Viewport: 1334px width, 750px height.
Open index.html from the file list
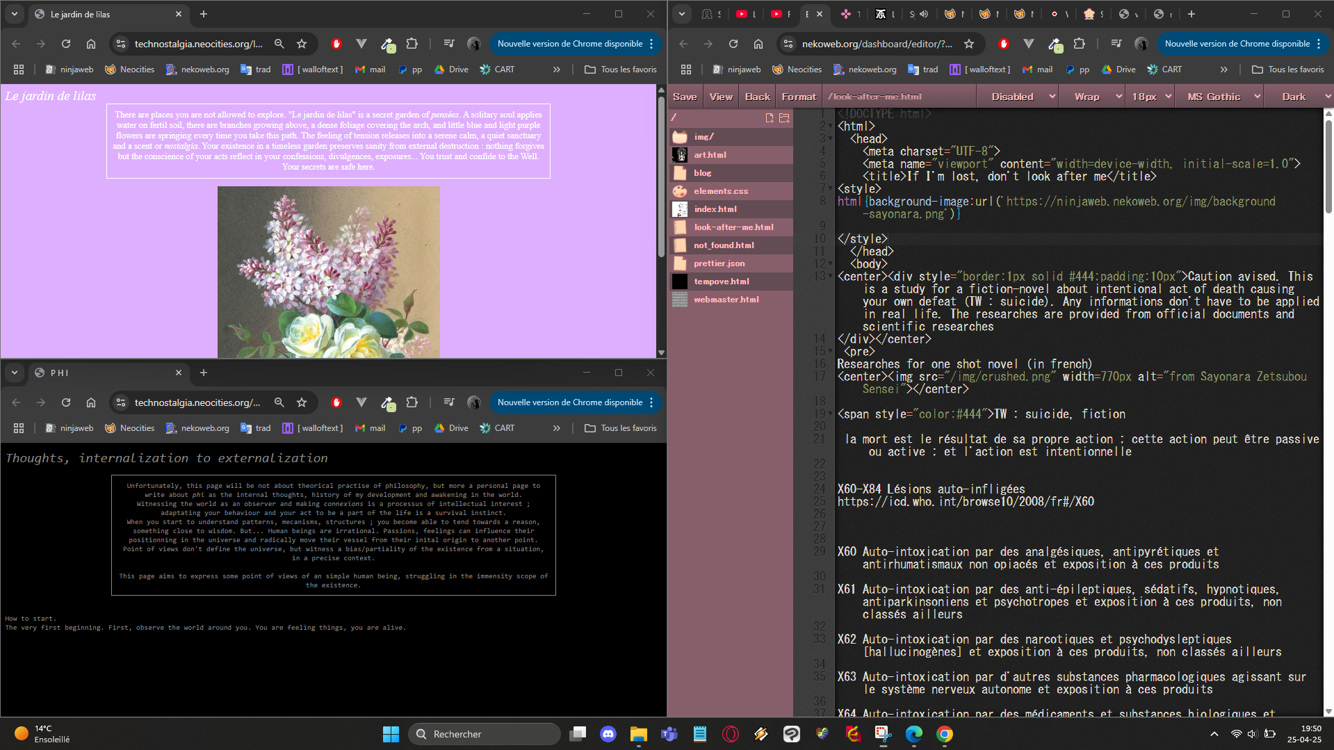click(731, 209)
